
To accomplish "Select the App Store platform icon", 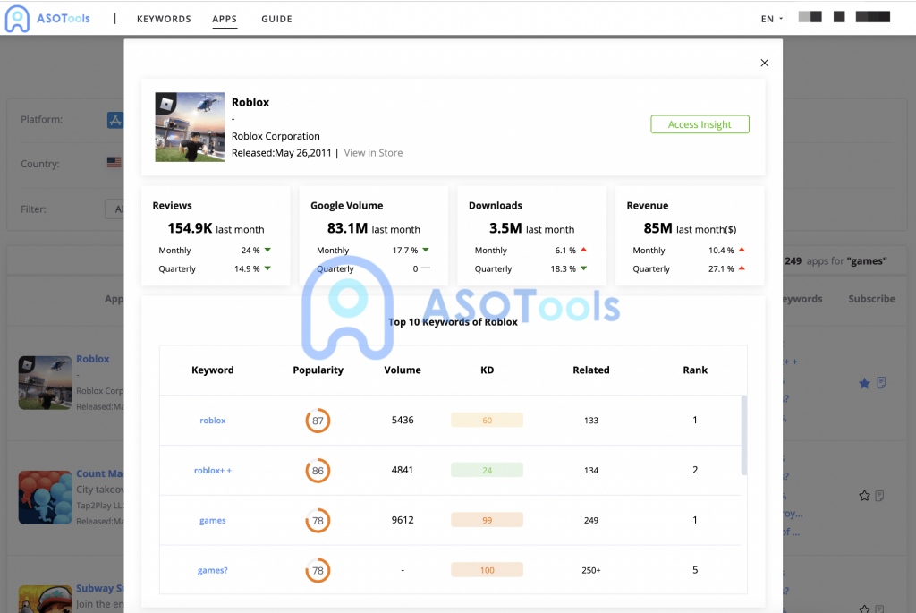I will click(x=115, y=121).
